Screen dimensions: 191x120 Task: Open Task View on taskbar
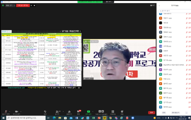pos(48,118)
